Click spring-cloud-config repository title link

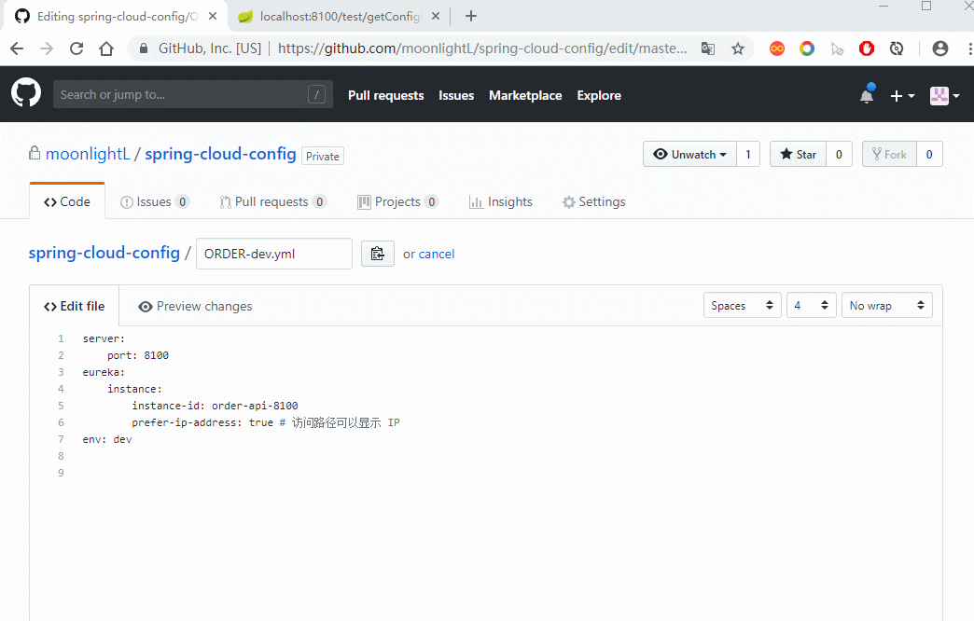(220, 154)
